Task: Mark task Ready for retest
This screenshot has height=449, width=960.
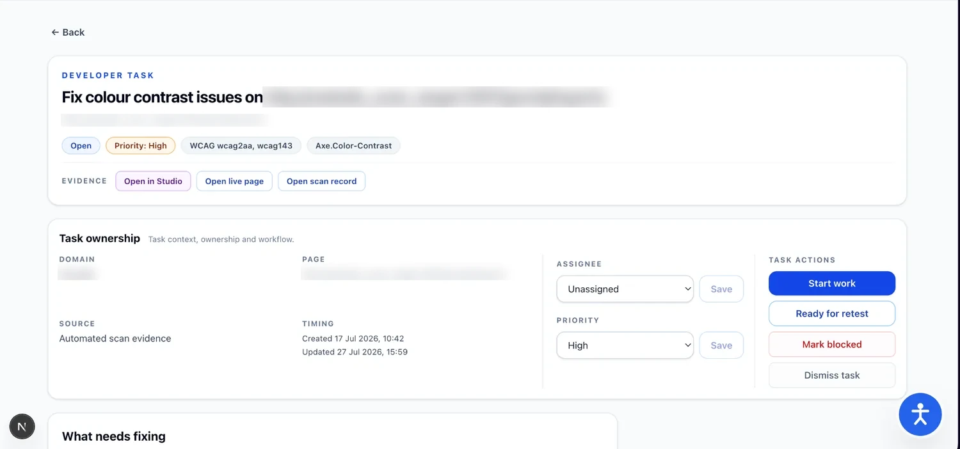Action: coord(832,313)
